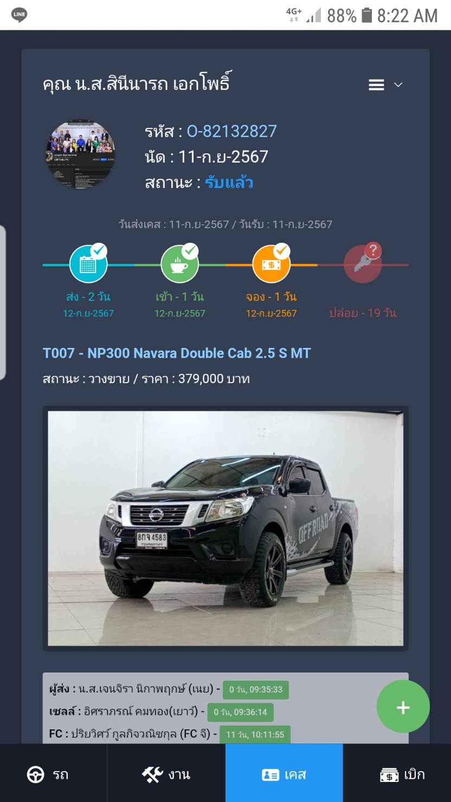
Task: Click the green plus floating button
Action: (x=403, y=707)
